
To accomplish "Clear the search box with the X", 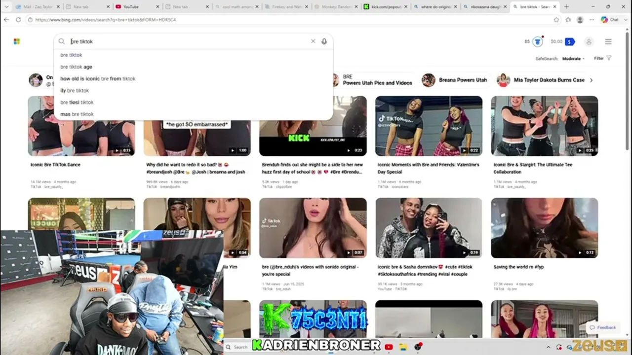I will [313, 41].
